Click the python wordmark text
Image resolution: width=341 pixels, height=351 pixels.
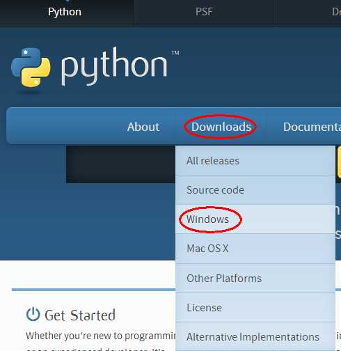(x=114, y=66)
